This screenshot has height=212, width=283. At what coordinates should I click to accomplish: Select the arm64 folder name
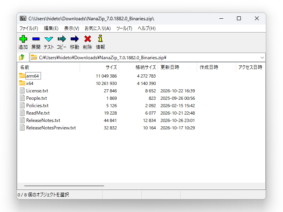32,76
